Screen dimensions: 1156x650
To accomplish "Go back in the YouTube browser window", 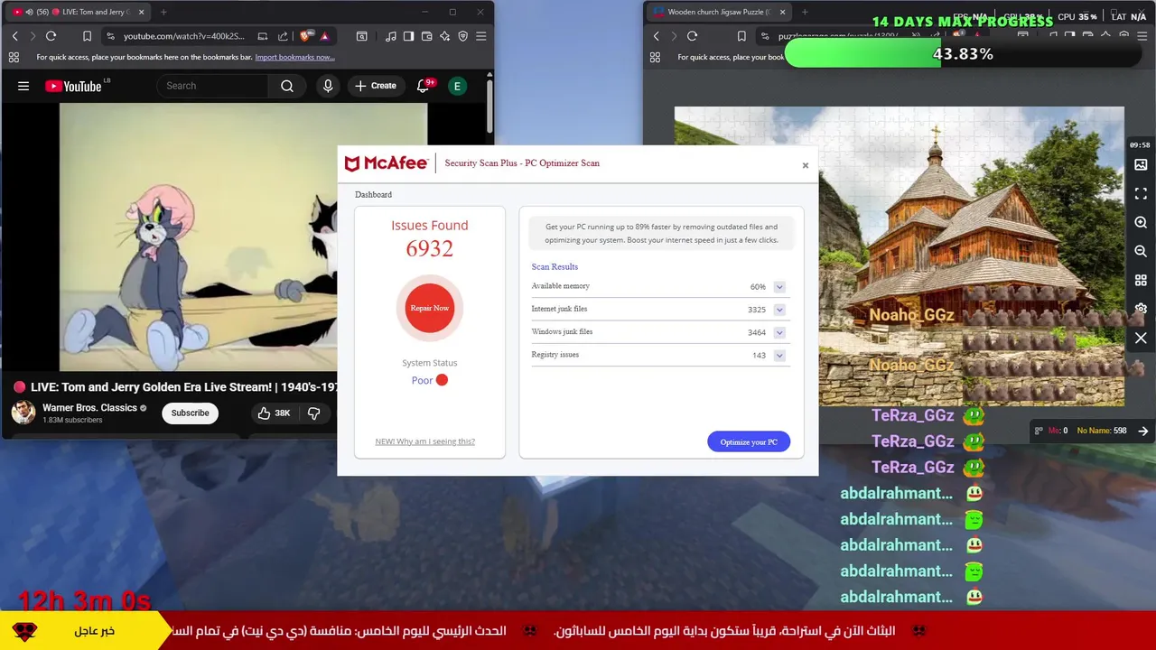I will (14, 36).
